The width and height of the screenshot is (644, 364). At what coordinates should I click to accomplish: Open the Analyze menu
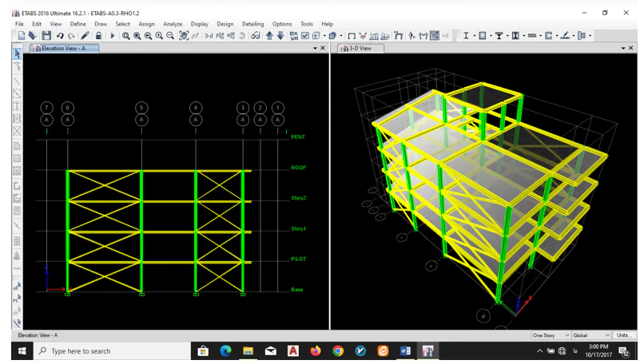(x=173, y=24)
